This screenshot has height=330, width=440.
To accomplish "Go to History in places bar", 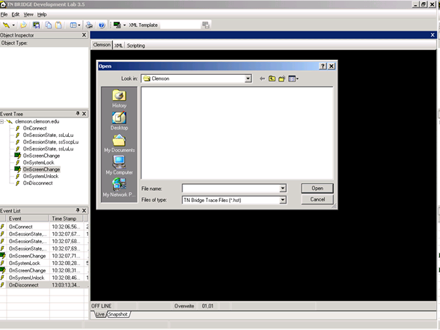I will tap(119, 99).
